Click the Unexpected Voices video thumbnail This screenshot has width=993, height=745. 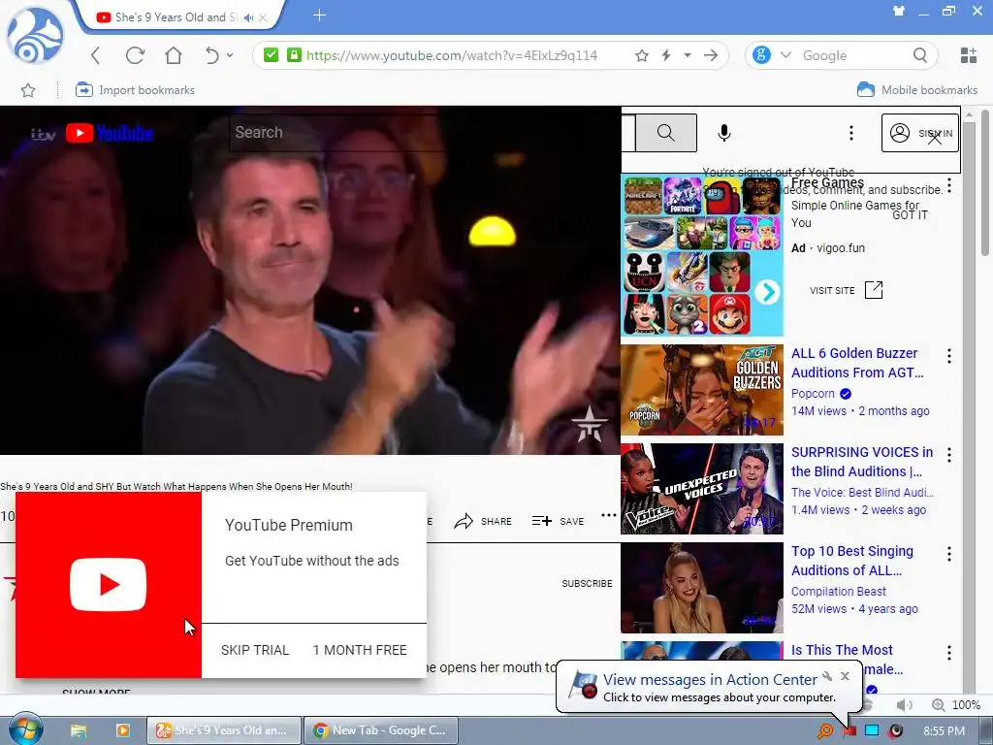(702, 489)
